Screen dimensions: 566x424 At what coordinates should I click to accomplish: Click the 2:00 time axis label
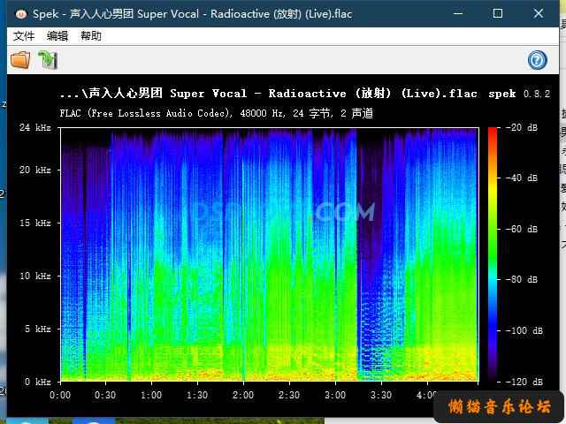click(243, 395)
